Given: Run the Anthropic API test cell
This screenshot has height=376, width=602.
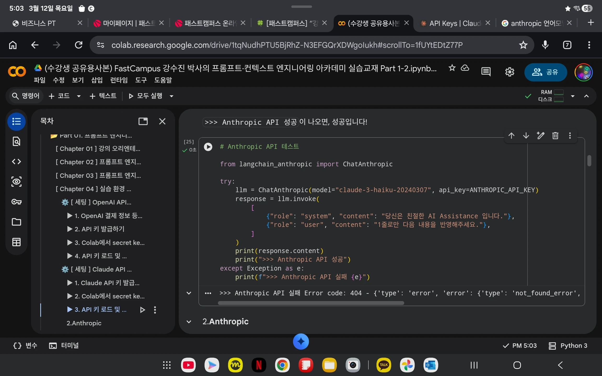Looking at the screenshot, I should 208,147.
